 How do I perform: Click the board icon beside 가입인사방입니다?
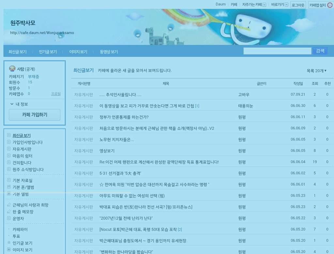(x=9, y=142)
